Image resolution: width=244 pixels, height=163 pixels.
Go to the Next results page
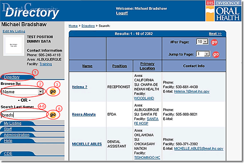(x=215, y=34)
